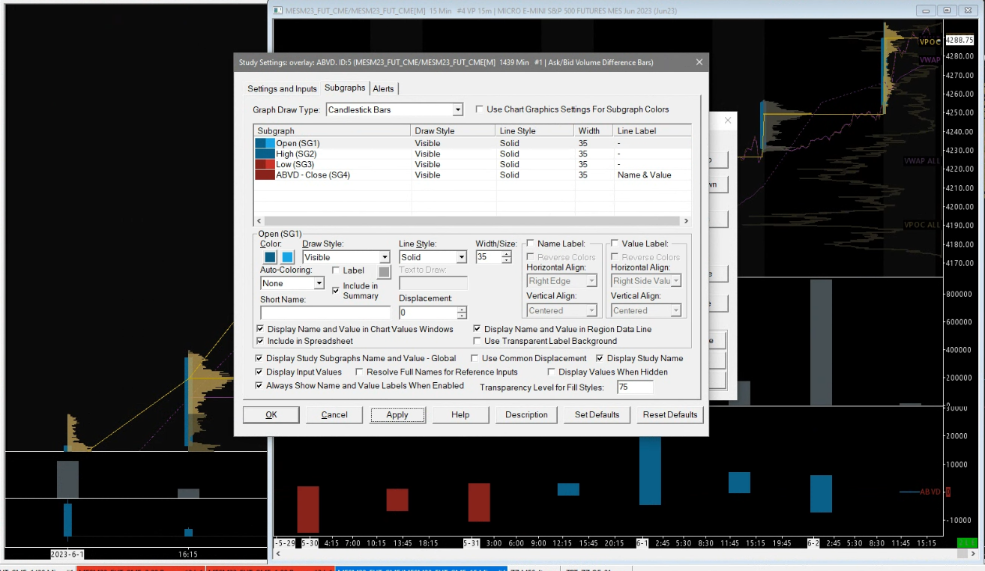Click the subgraph list's right scroll arrow
The height and width of the screenshot is (571, 985).
tap(685, 221)
